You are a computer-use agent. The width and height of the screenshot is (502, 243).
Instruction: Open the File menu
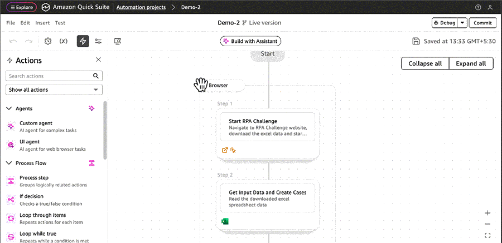pos(11,23)
